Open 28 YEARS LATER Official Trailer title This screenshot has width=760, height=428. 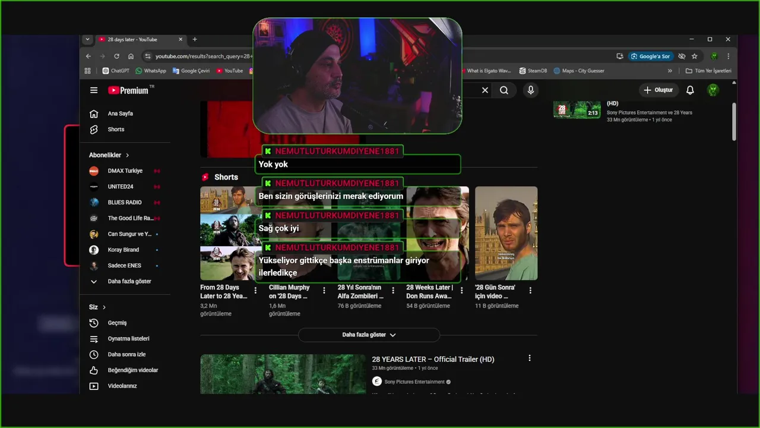tap(433, 359)
